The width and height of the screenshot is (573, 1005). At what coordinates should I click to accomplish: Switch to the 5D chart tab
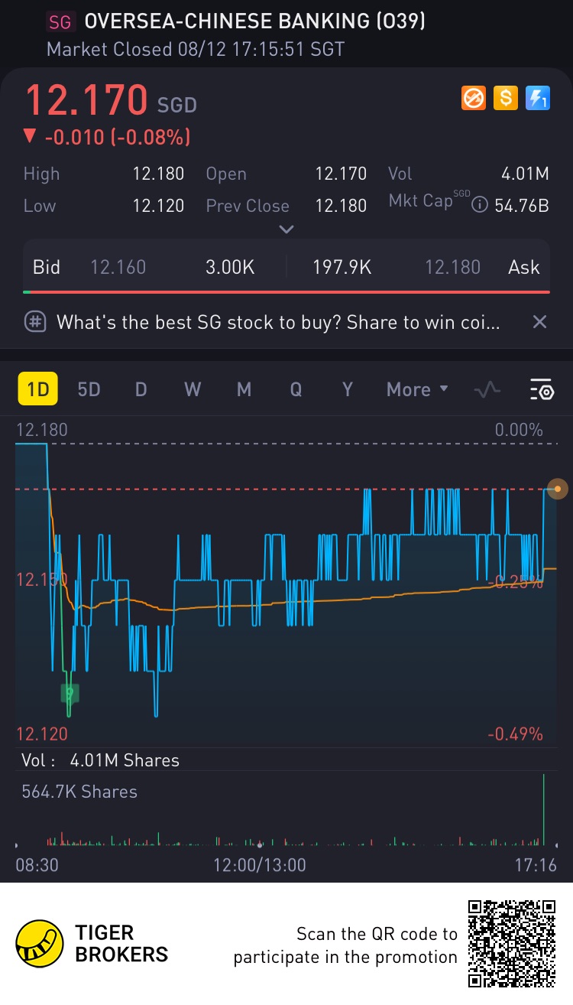89,390
